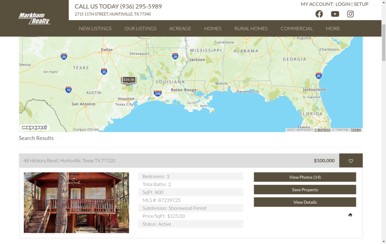This screenshot has width=386, height=244.
Task: Open the New Listings menu
Action: [x=95, y=29]
